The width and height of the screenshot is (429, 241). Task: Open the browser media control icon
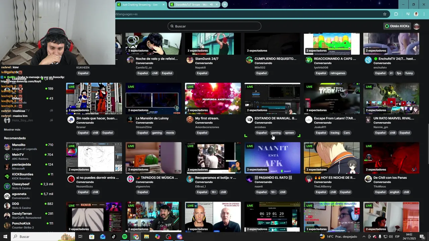pos(408,14)
